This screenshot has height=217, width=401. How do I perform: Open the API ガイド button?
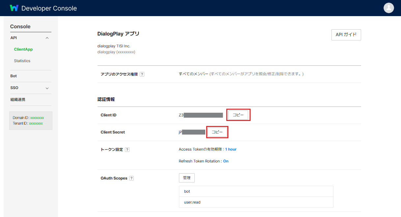[x=346, y=35]
